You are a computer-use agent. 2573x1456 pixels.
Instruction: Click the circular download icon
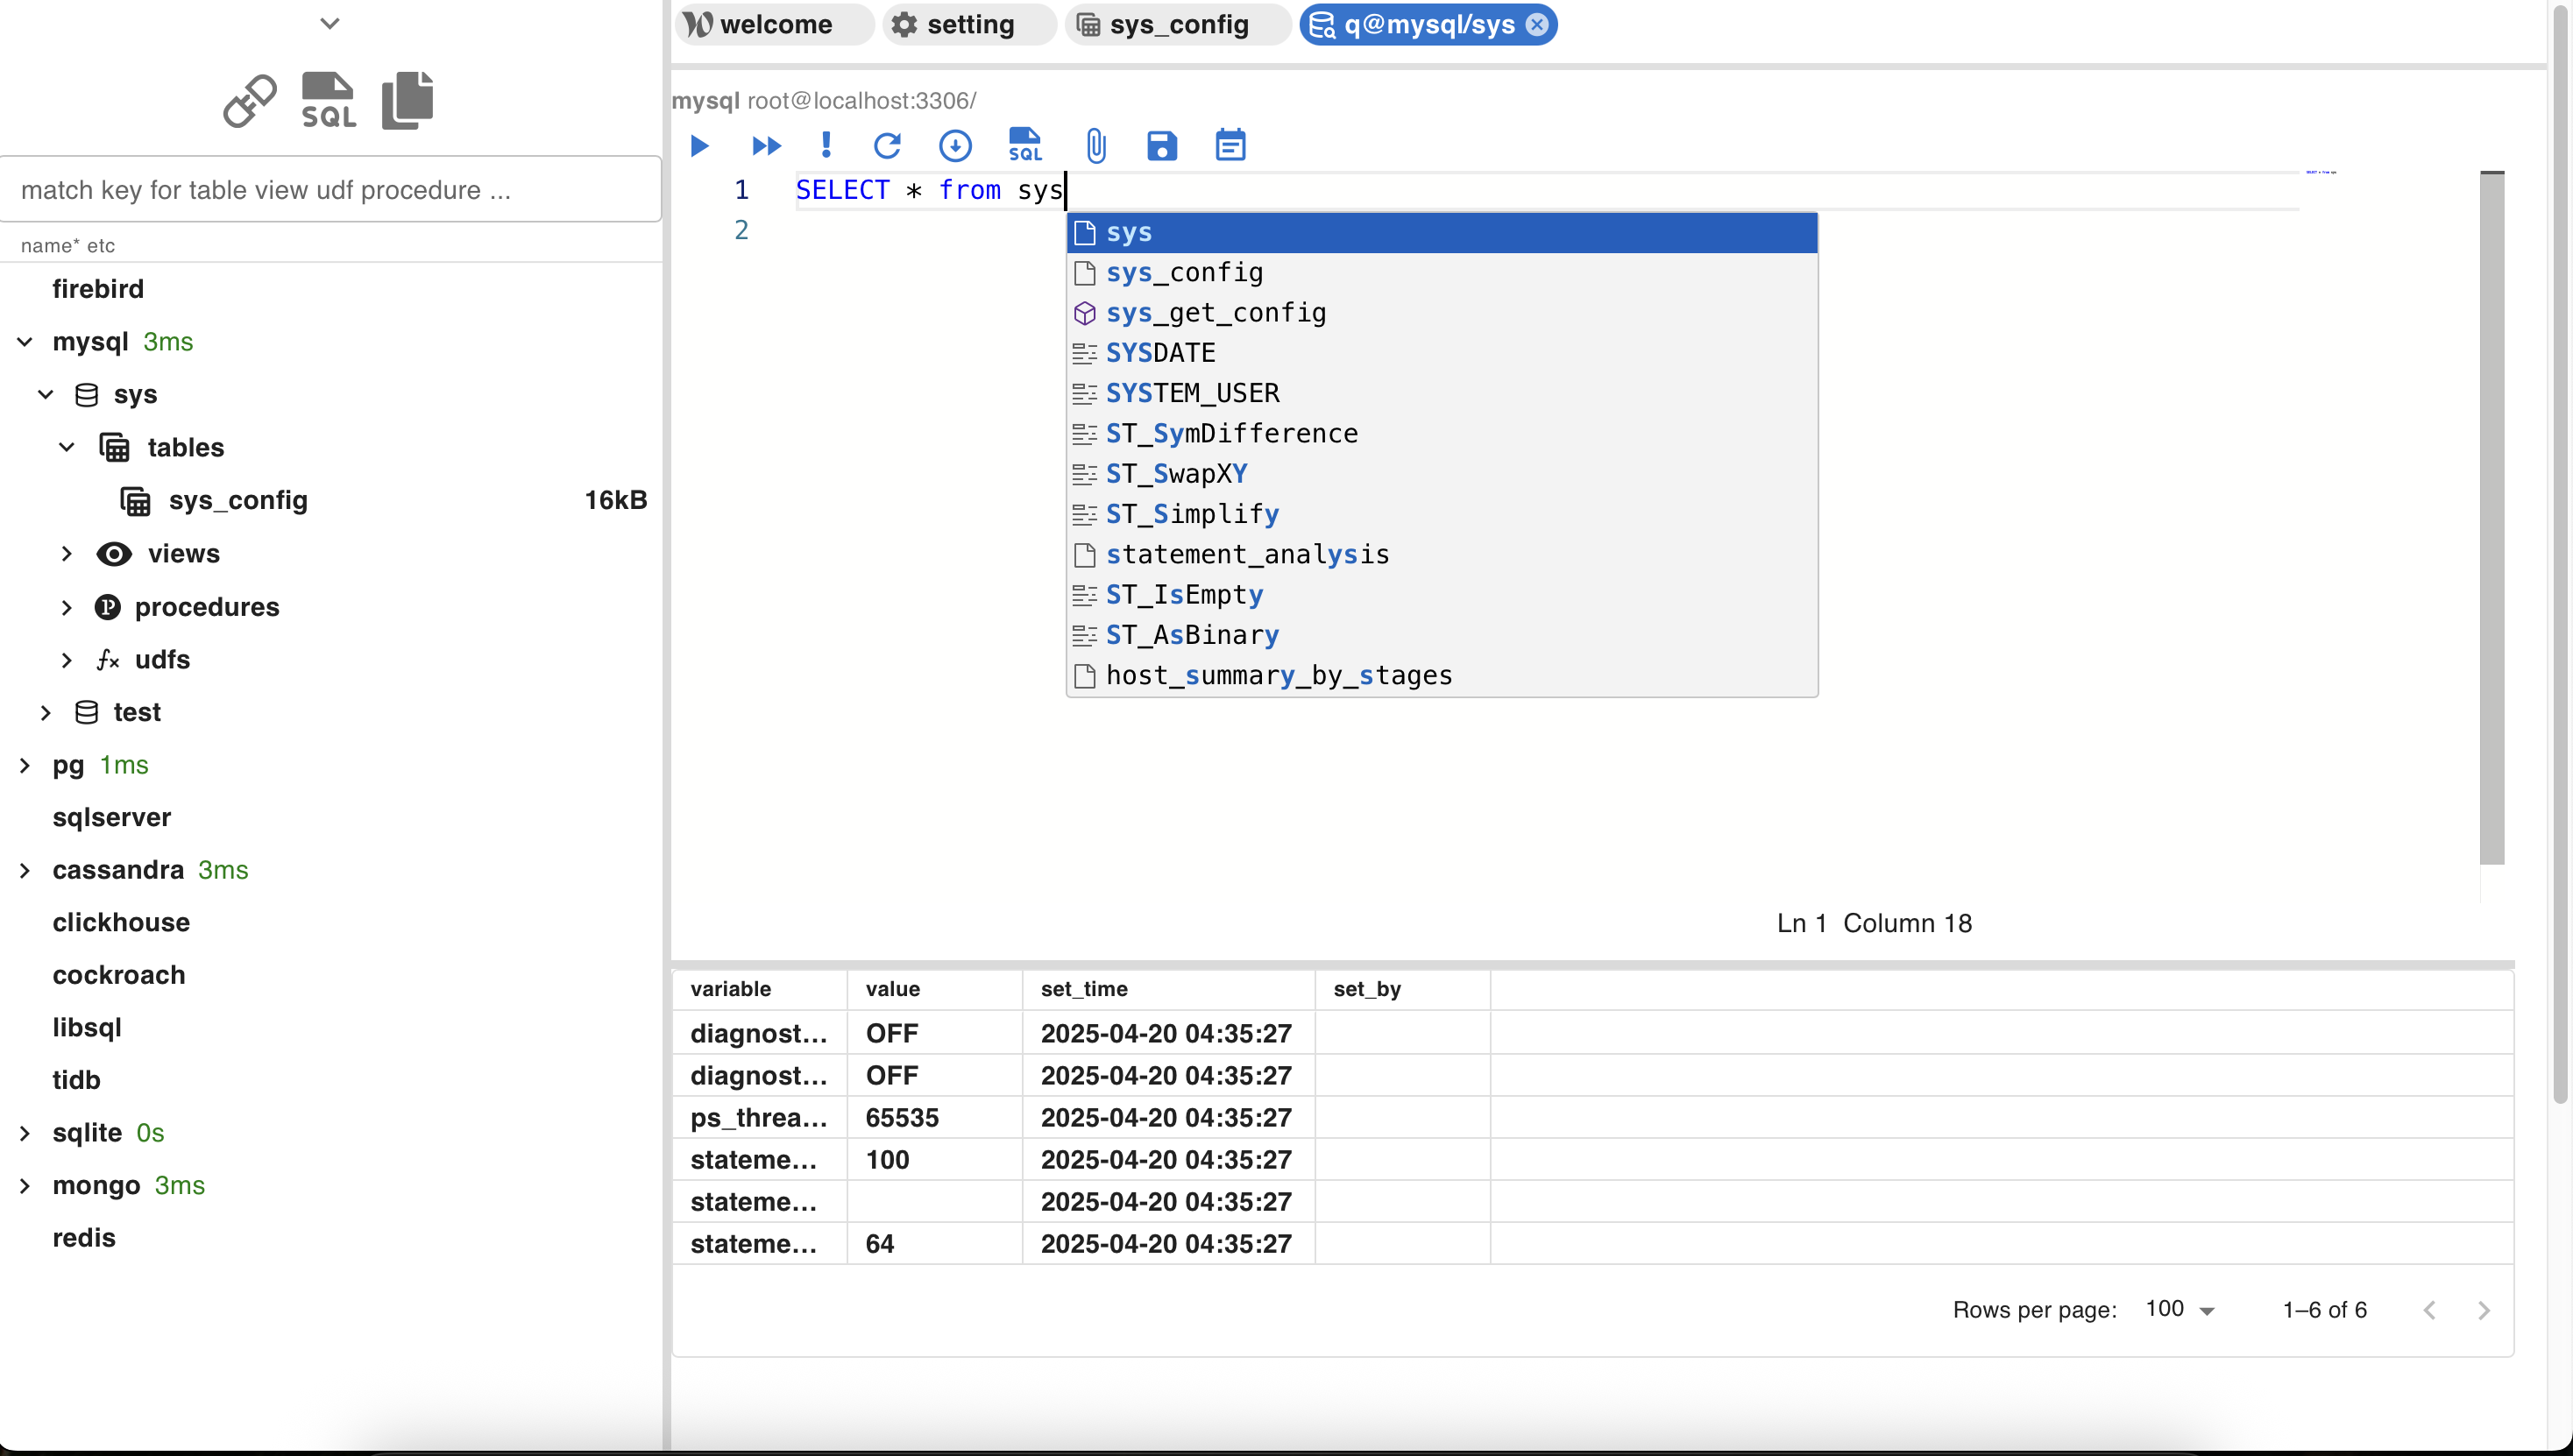click(954, 146)
